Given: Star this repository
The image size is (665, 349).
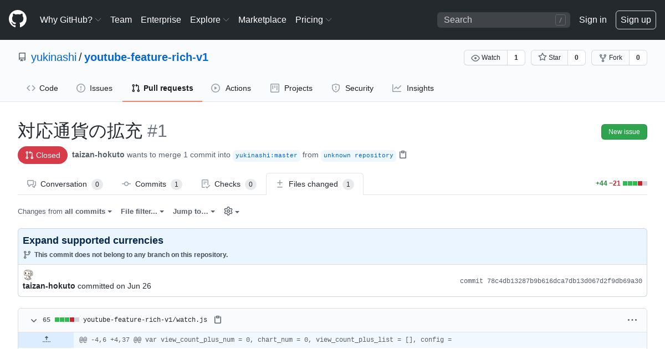Looking at the screenshot, I should pos(549,58).
